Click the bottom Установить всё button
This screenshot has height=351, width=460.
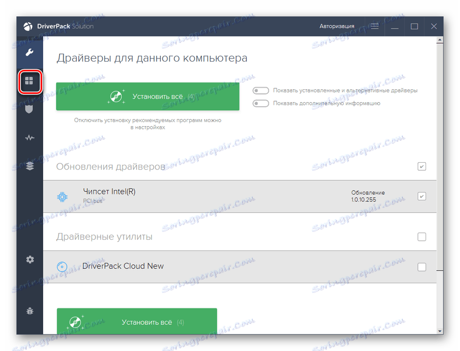click(x=137, y=321)
